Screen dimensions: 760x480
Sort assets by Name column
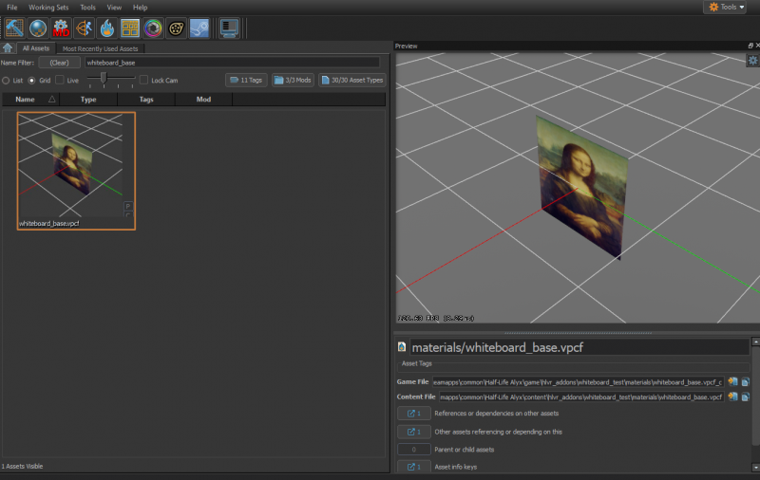pos(30,100)
